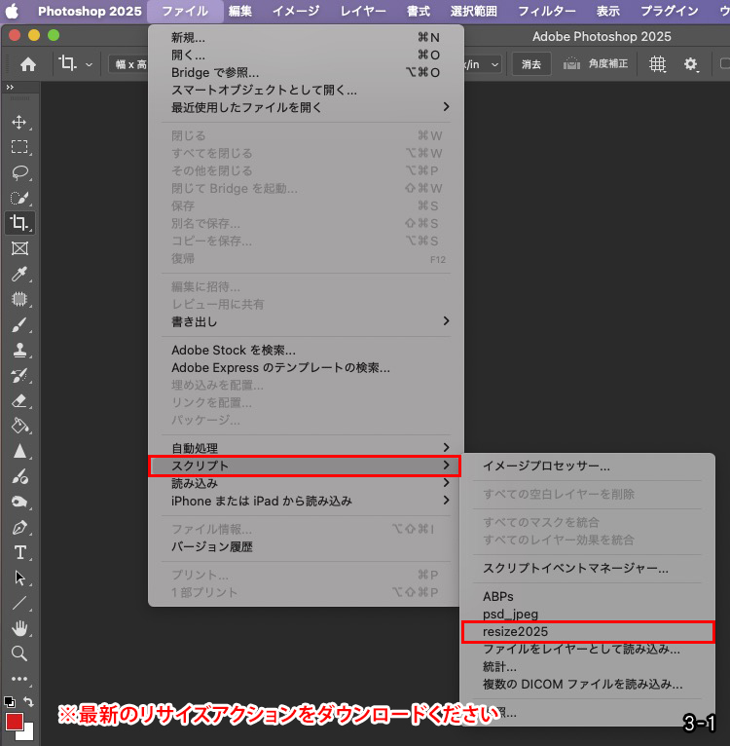Select the Pen tool

(19, 528)
